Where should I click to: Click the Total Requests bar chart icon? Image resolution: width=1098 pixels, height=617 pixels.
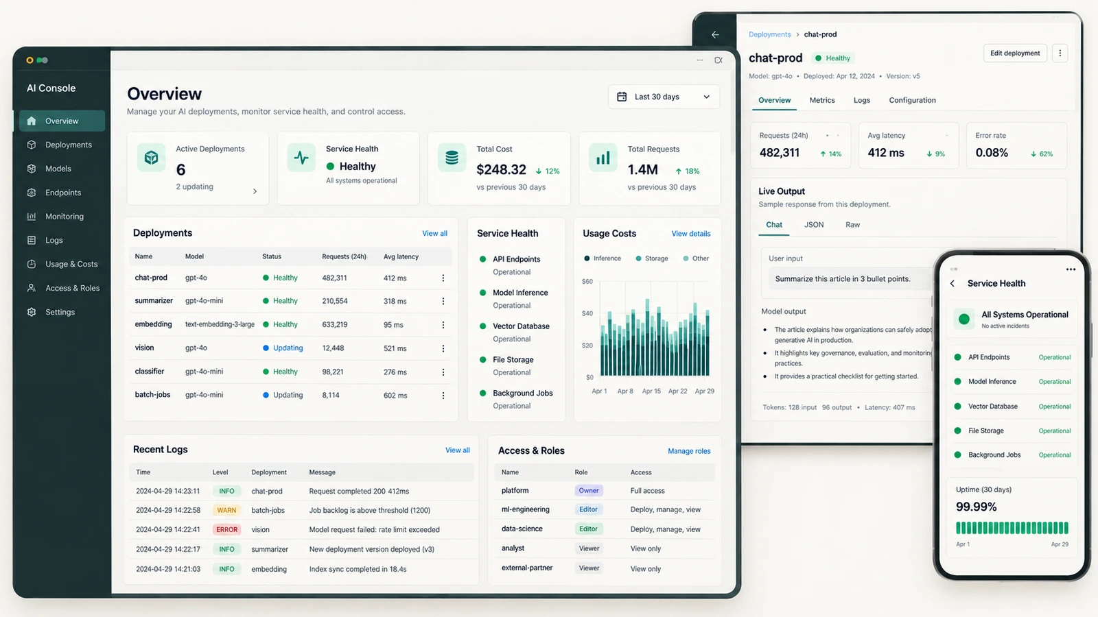pyautogui.click(x=603, y=158)
